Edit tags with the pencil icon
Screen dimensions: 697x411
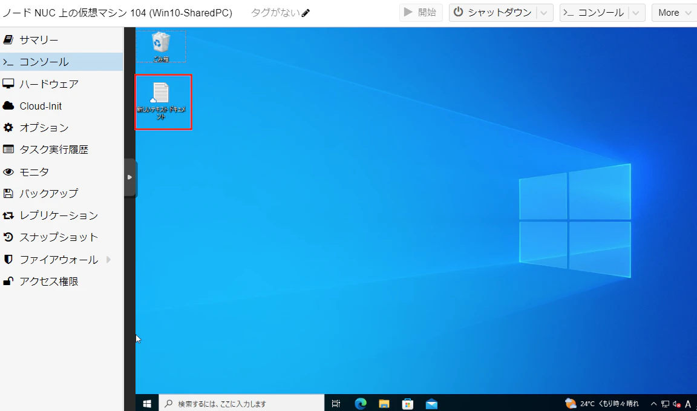[x=306, y=13]
